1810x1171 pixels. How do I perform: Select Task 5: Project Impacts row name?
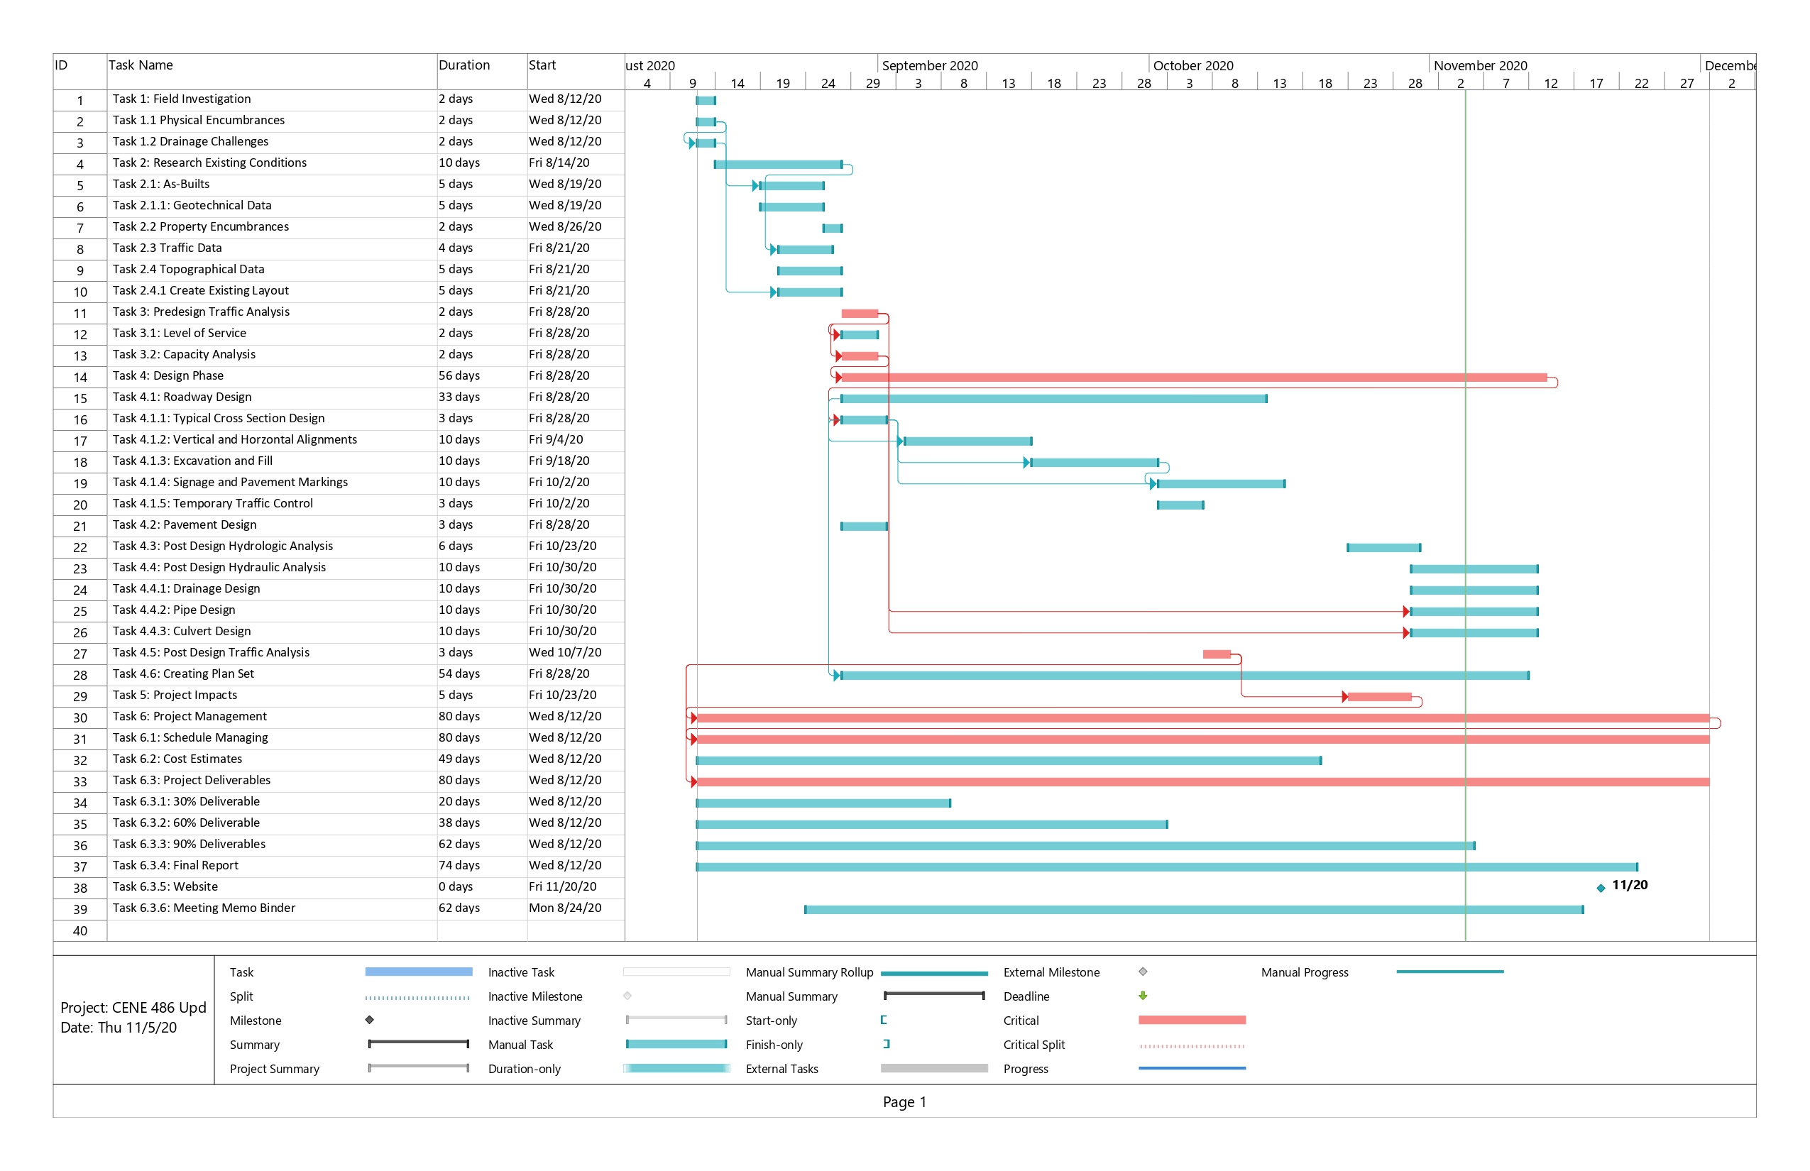point(174,695)
